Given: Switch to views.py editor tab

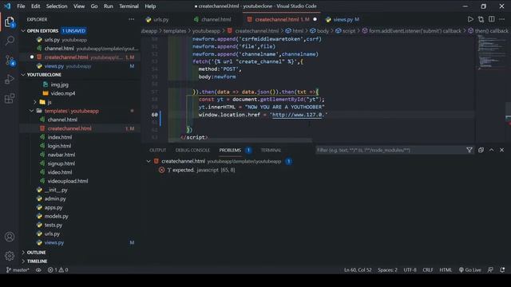Looking at the screenshot, I should point(343,19).
